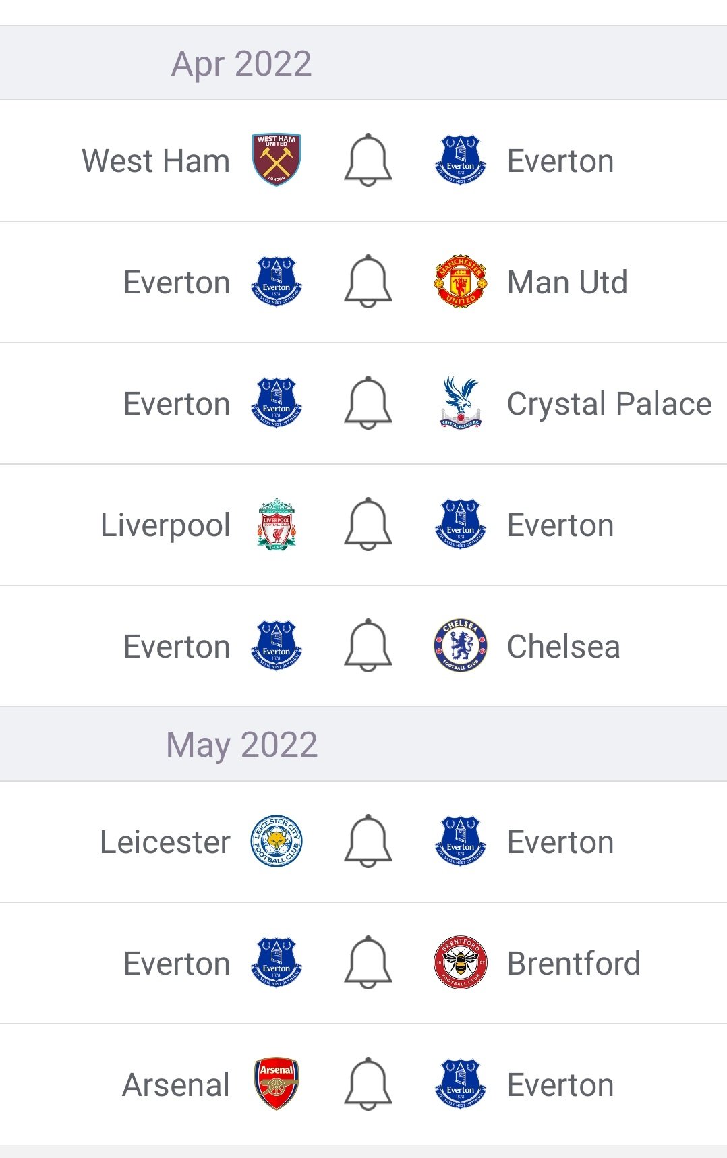The image size is (727, 1158).
Task: Enable bell alert for Arsenal vs Everton
Action: pos(368,1084)
